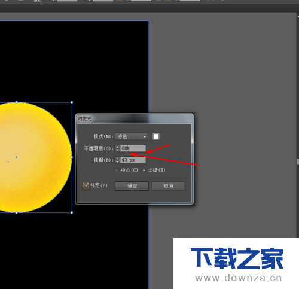299x289 pixels.
Task: Click the top anchor point of the circle
Action: (x=16, y=102)
